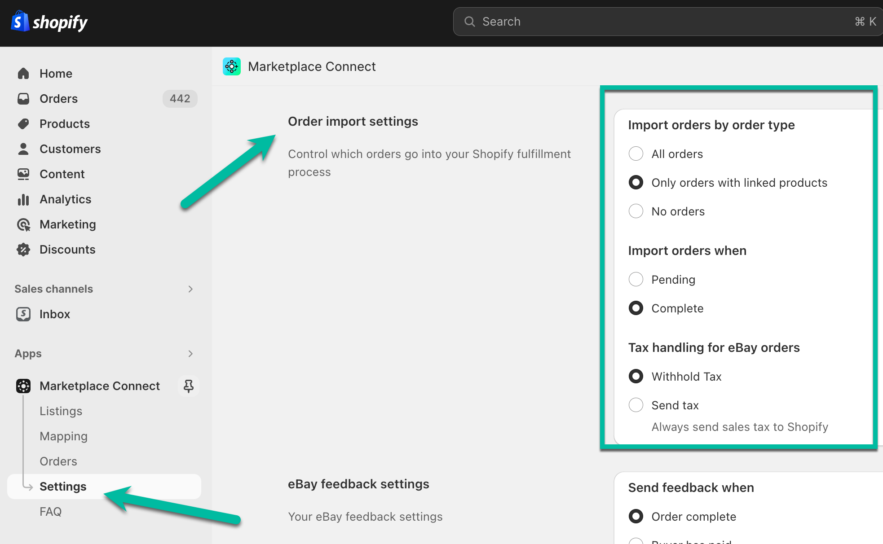This screenshot has height=544, width=883.
Task: Open the Customers menu item
Action: point(104,149)
